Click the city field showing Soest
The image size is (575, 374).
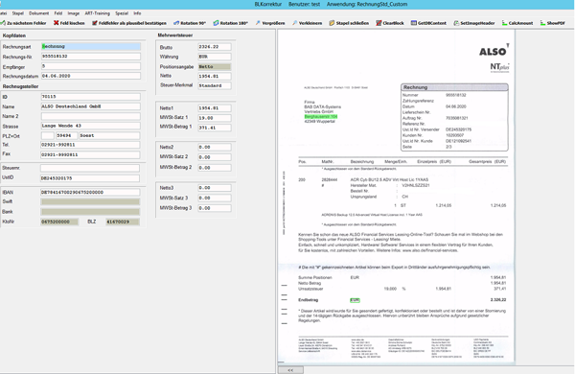click(109, 135)
